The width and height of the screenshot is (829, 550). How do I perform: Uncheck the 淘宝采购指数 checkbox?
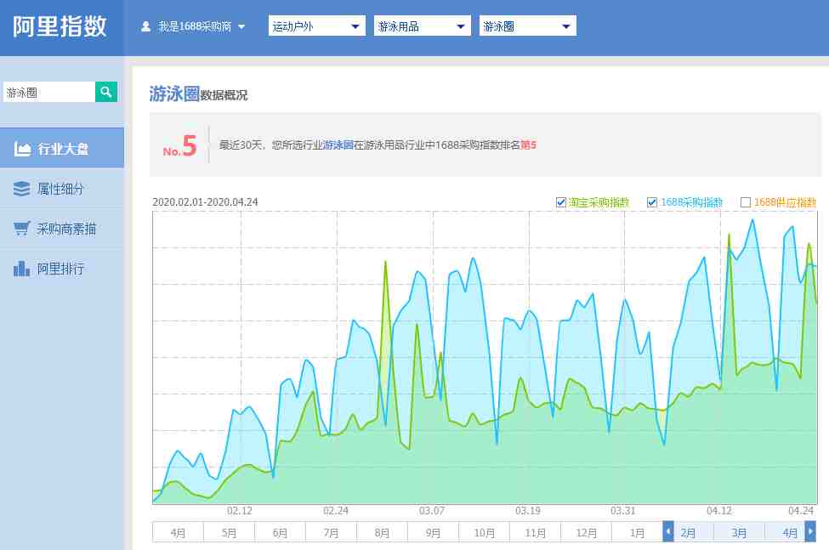561,202
